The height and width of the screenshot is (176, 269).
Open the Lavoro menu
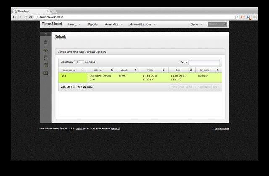pyautogui.click(x=74, y=24)
